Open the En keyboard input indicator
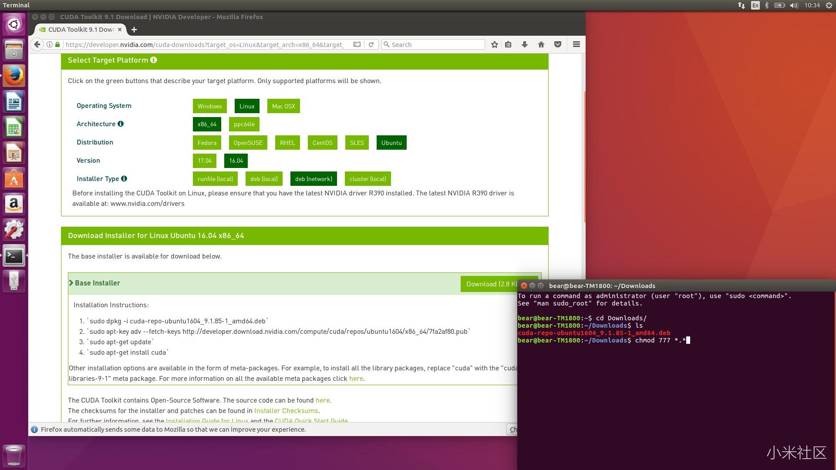Viewport: 836px width, 470px height. point(755,5)
